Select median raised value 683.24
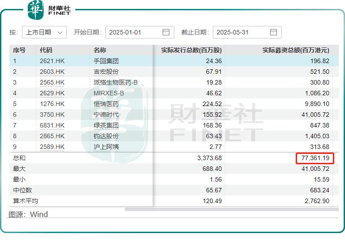This screenshot has height=242, width=345. (x=320, y=190)
